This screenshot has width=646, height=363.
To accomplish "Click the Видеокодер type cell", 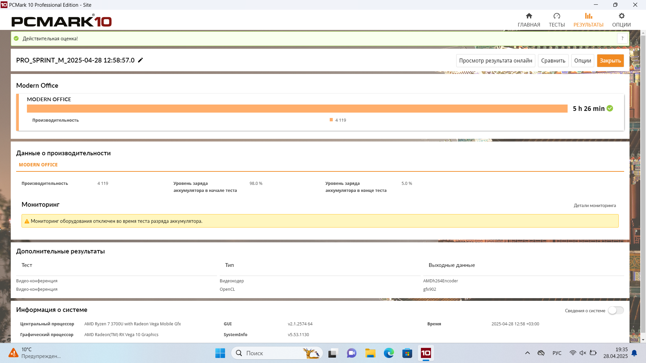I will pyautogui.click(x=232, y=281).
